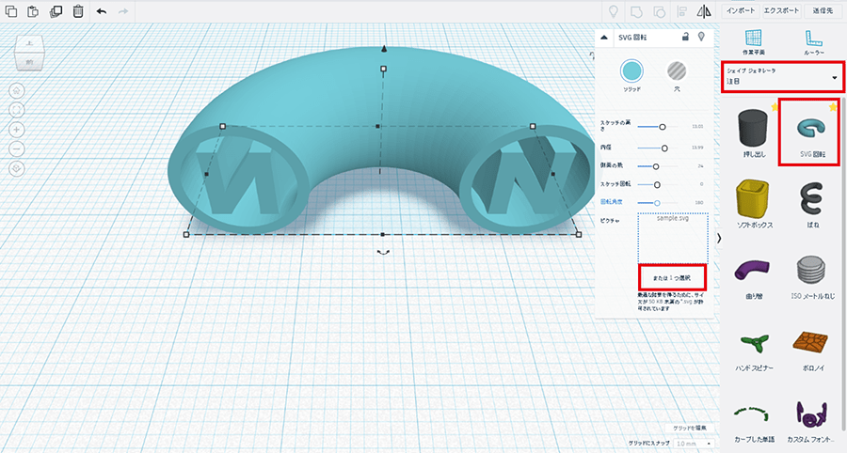Set the shape to 穴 hole
847x453 pixels.
tap(677, 70)
